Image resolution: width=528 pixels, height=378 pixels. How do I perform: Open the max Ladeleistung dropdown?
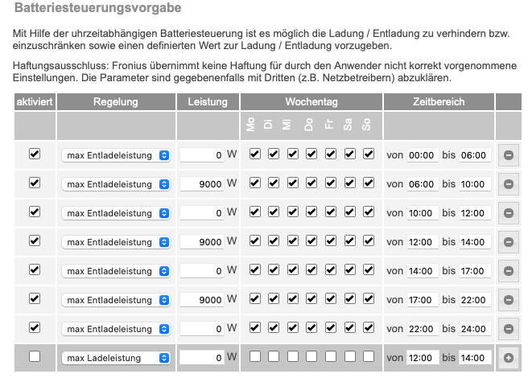point(117,358)
